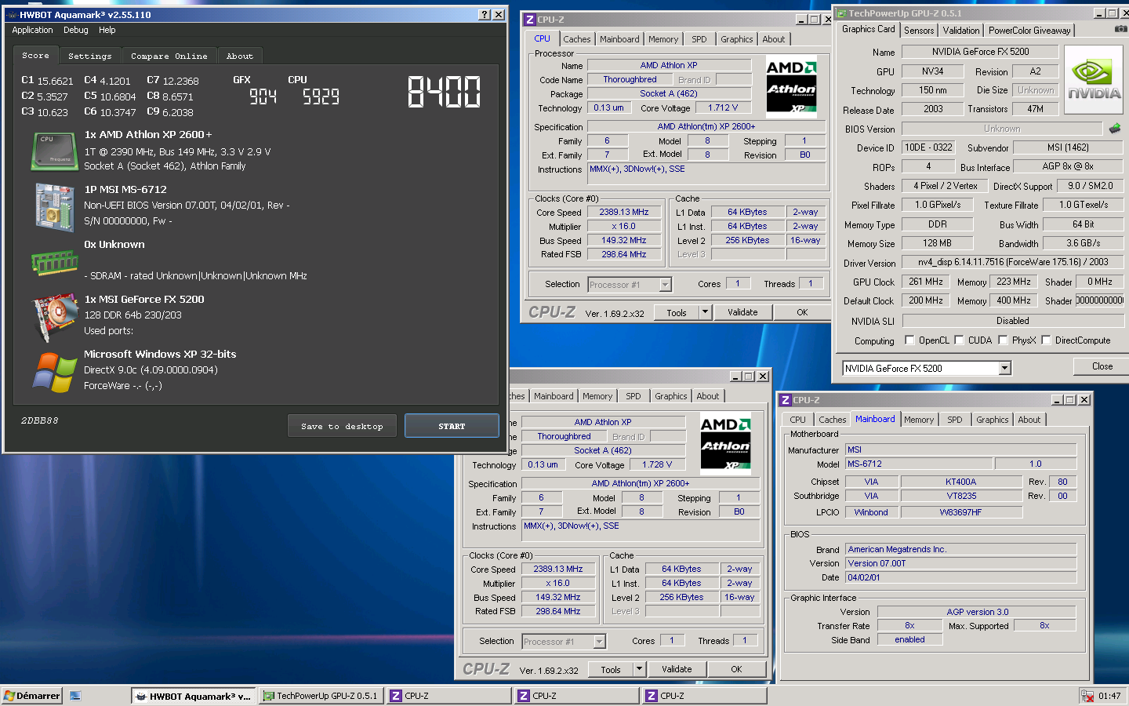The width and height of the screenshot is (1129, 706).
Task: Enable the PhysX checkbox in GPU-Z
Action: pyautogui.click(x=1003, y=340)
